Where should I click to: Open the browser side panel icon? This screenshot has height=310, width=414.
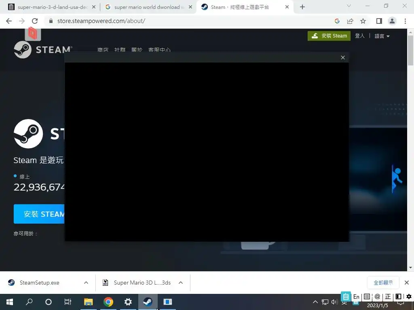pos(379,21)
